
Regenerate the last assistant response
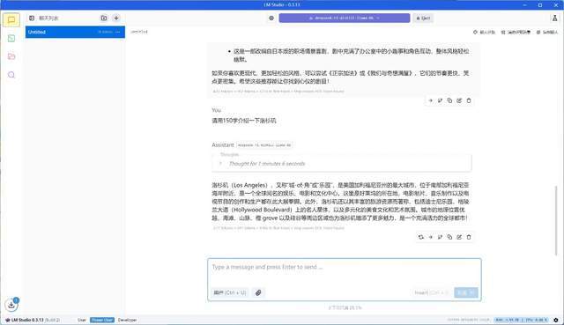(421, 237)
